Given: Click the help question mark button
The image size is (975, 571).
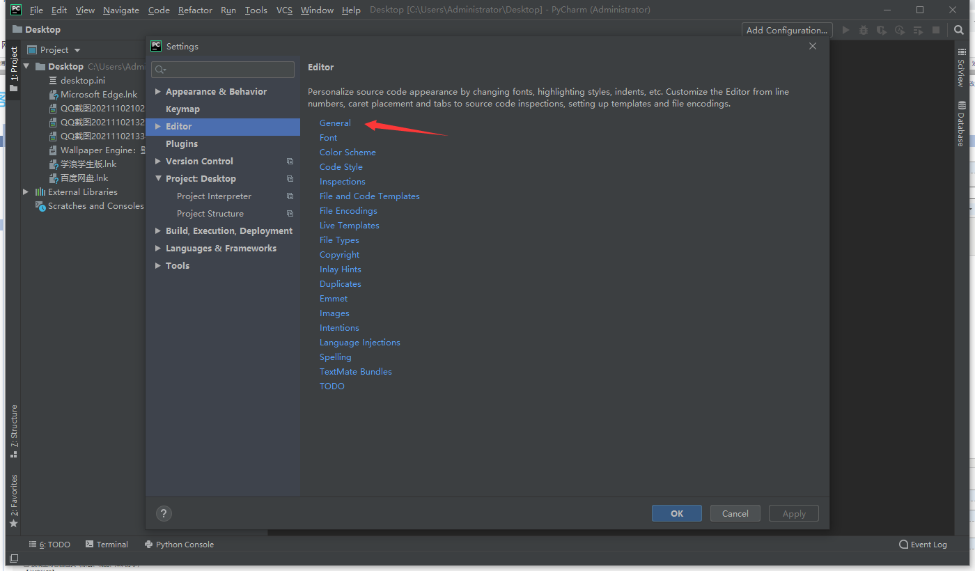Looking at the screenshot, I should pyautogui.click(x=164, y=513).
